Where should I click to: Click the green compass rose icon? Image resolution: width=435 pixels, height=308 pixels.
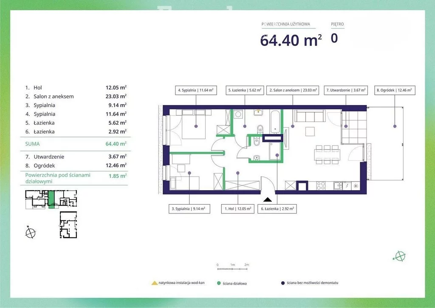point(399,256)
